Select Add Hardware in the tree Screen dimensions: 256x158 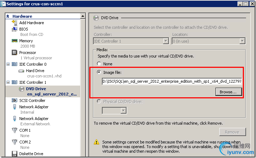(x=31, y=23)
